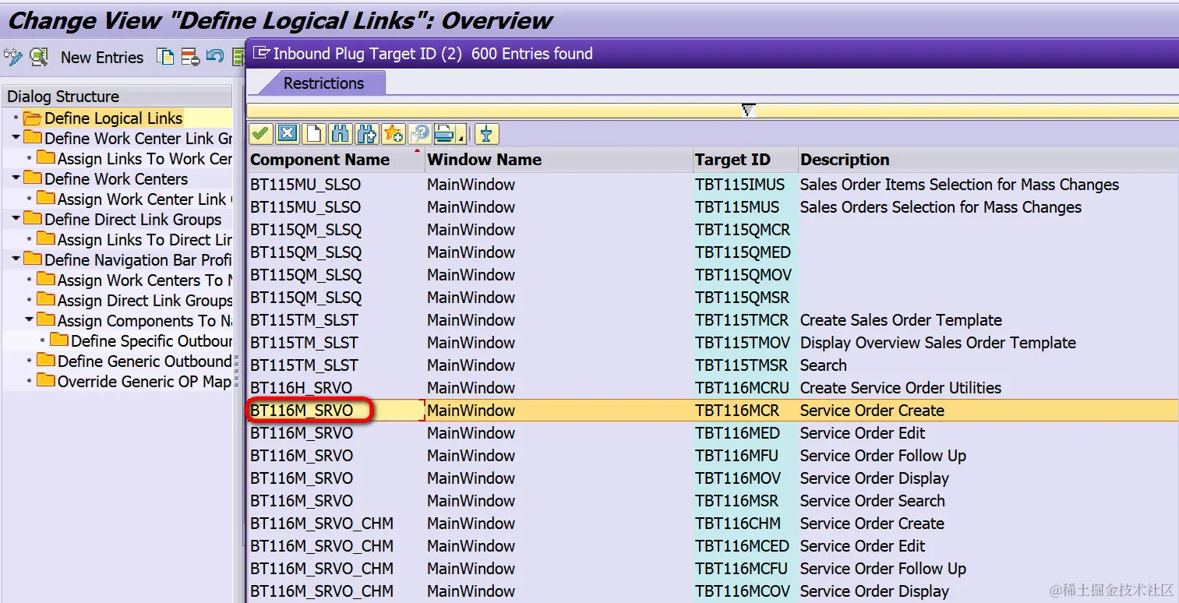Viewport: 1179px width, 603px height.
Task: Click the Display/Change glasses-and-pencil icon
Action: [13, 57]
